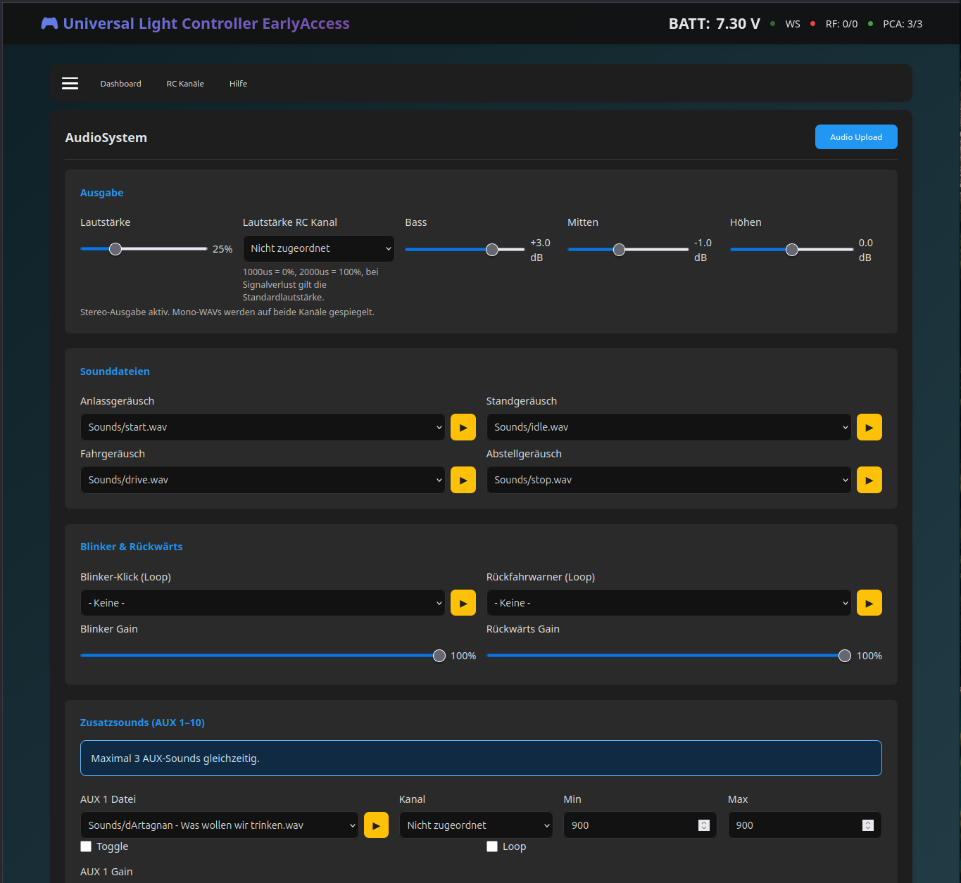Preview the Abstellgeräusch stop.wav sound
Image resolution: width=961 pixels, height=883 pixels.
869,480
